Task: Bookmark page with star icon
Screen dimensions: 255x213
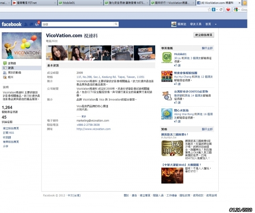Action: 210,10
